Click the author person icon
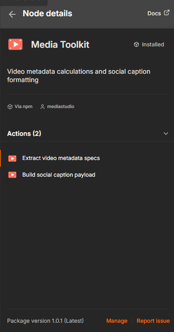This screenshot has width=174, height=332. [42, 107]
